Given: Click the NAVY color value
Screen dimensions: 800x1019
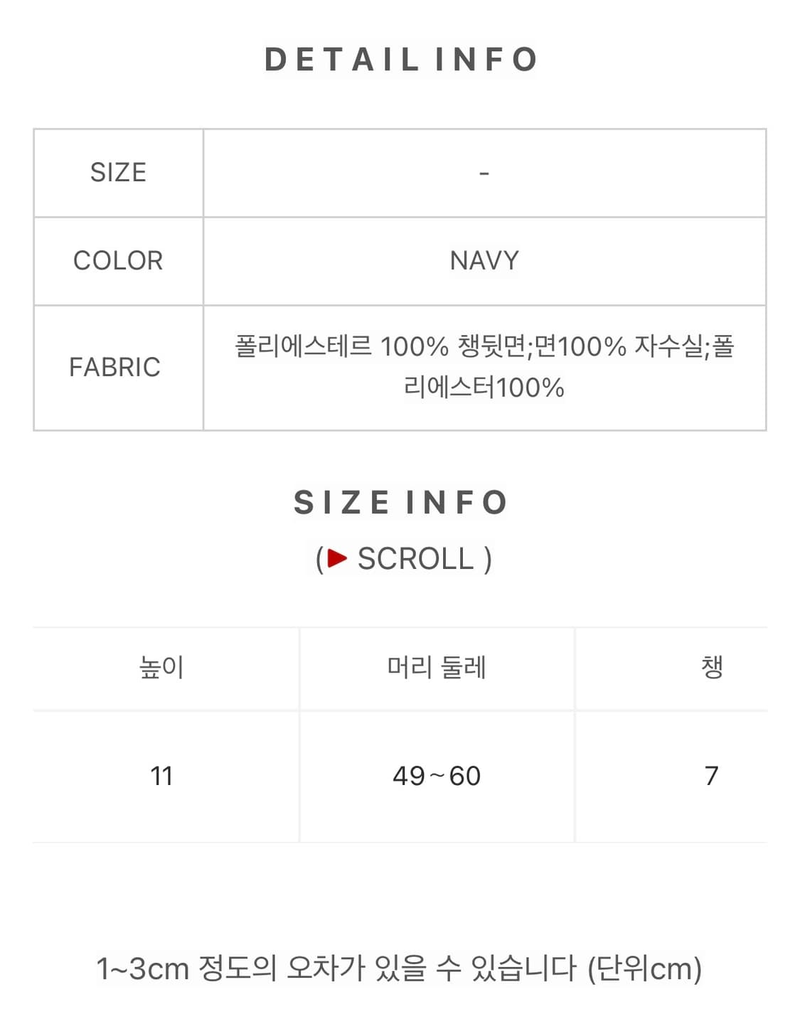Looking at the screenshot, I should [484, 261].
